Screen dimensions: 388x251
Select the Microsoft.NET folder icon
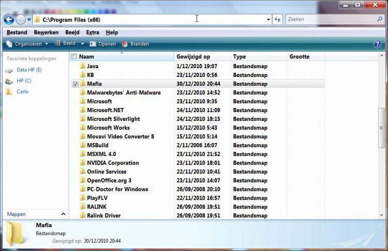[x=83, y=110]
